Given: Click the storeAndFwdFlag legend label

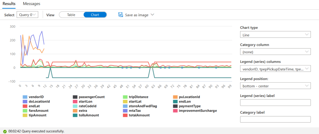Looking at the screenshot, I should coord(143,106).
